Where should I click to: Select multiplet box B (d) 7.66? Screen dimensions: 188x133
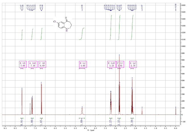(22, 64)
